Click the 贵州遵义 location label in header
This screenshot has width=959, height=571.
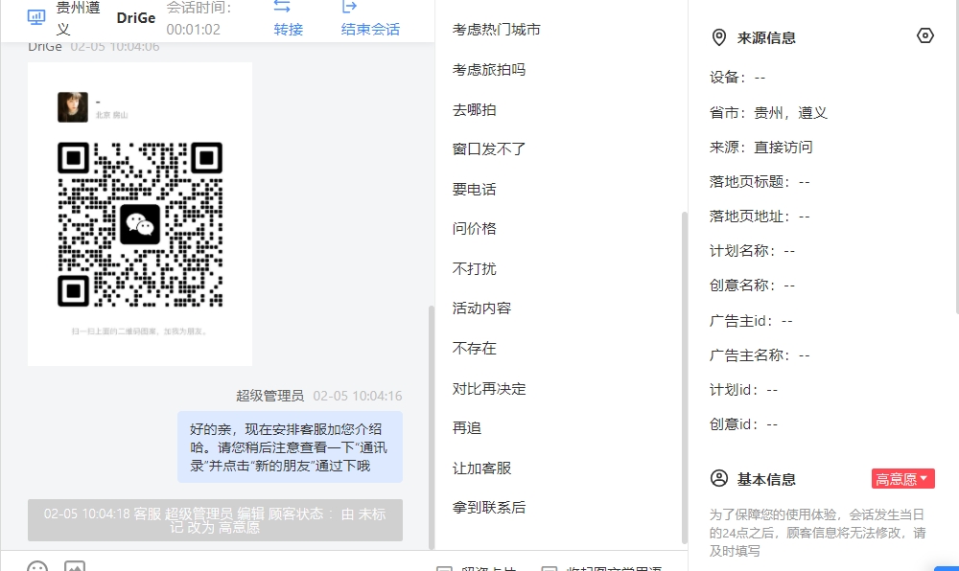(x=78, y=17)
